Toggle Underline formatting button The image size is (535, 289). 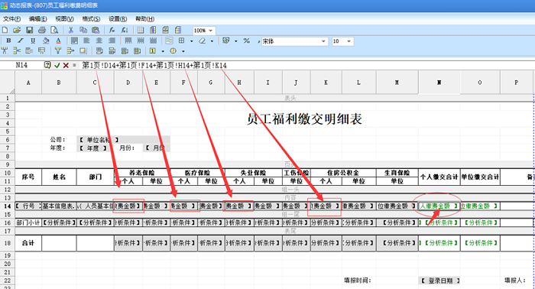[33, 41]
